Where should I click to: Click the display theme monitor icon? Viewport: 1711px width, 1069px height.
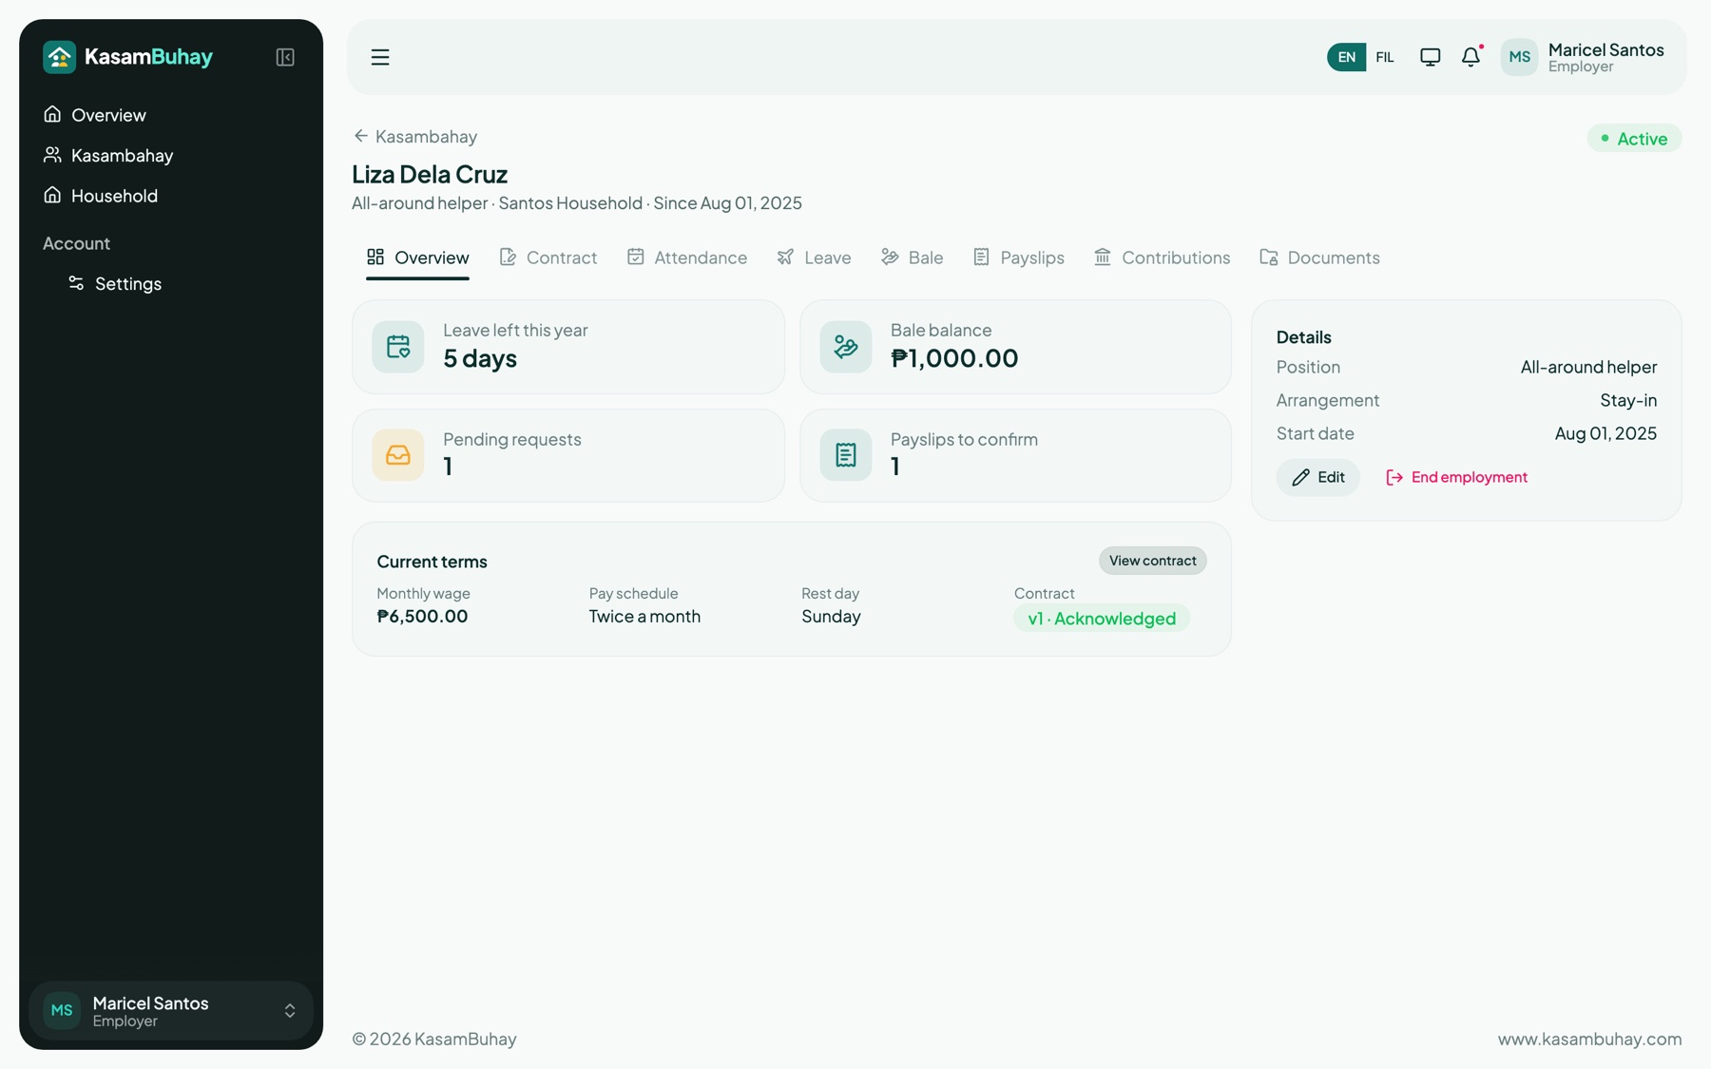tap(1430, 57)
